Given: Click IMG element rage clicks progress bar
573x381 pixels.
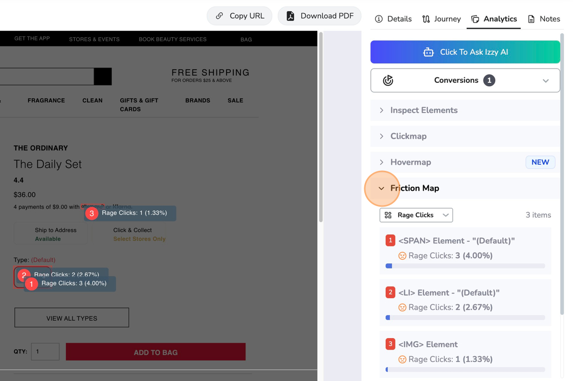Looking at the screenshot, I should (x=465, y=370).
